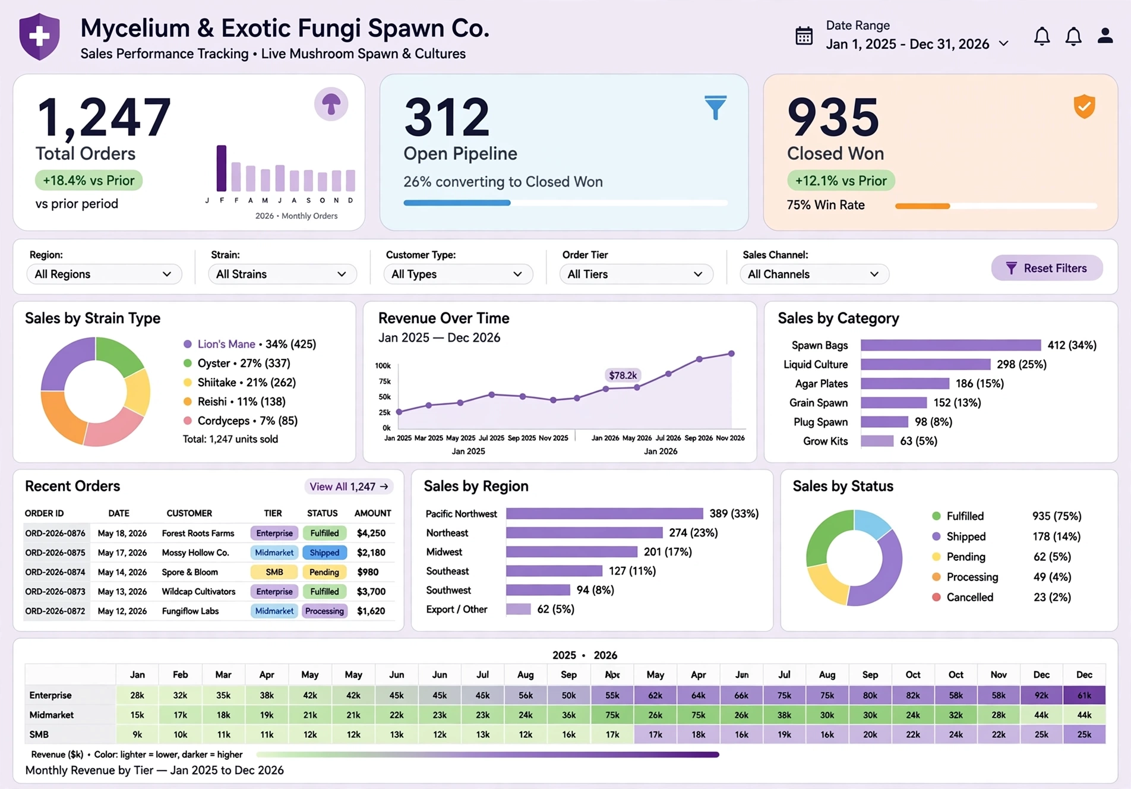Click Enterprise tag for Forest Roots Farms
The height and width of the screenshot is (789, 1131).
(x=274, y=533)
